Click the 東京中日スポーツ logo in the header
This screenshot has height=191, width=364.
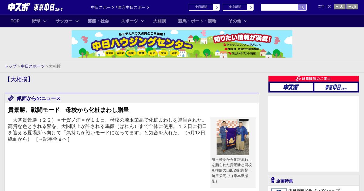[x=48, y=7]
